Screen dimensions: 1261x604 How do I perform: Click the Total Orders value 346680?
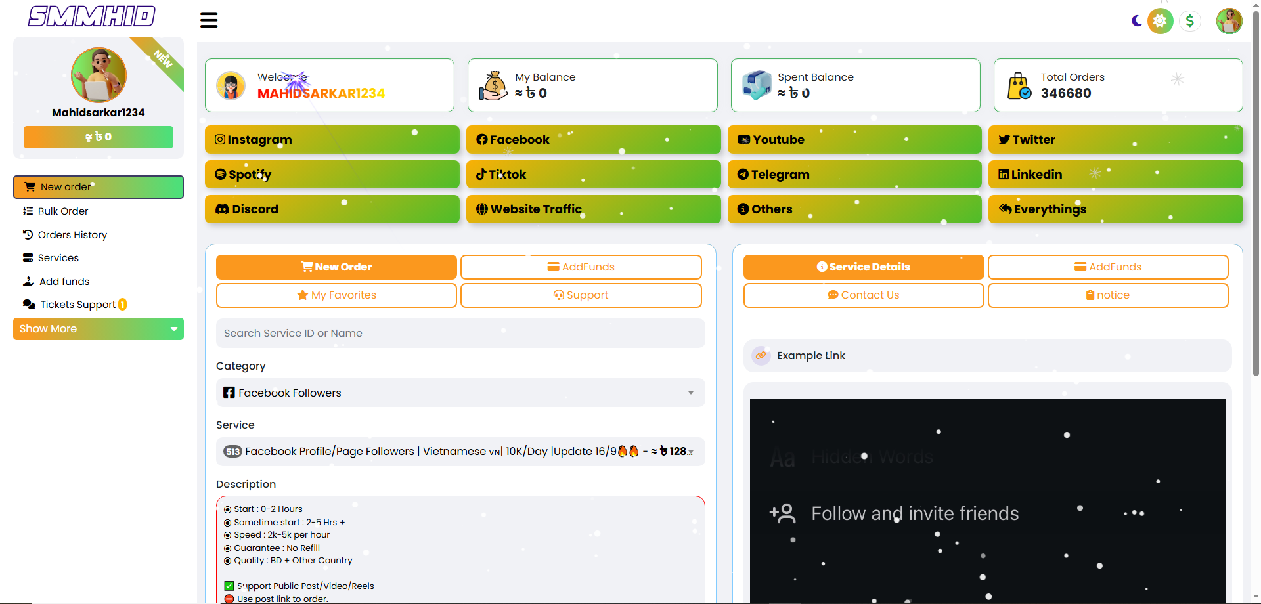click(1066, 93)
